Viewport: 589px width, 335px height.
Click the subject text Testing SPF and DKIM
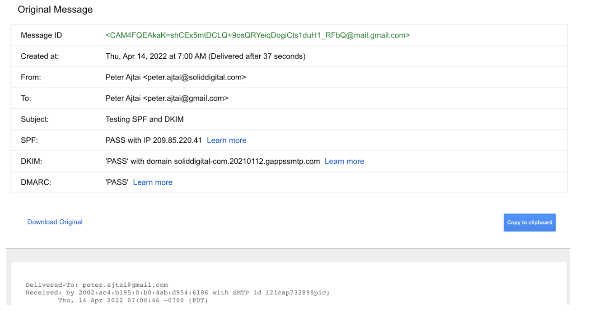pyautogui.click(x=145, y=120)
